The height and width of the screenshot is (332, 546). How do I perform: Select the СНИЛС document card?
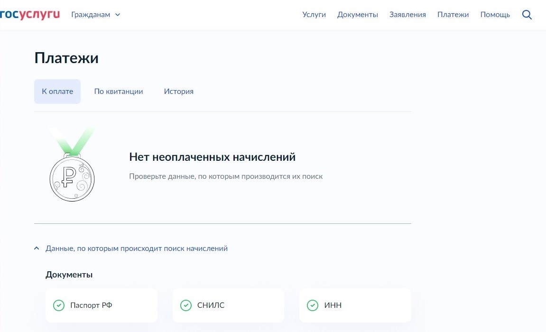pyautogui.click(x=228, y=305)
